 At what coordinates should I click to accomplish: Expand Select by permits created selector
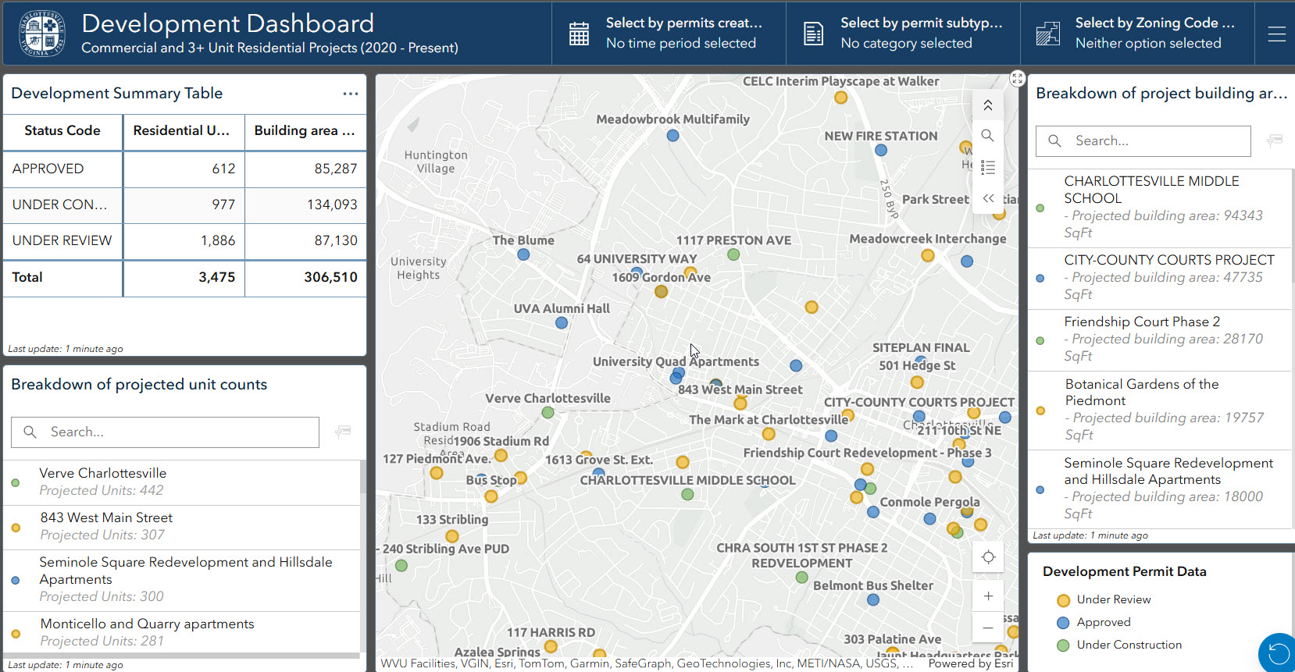coord(669,34)
